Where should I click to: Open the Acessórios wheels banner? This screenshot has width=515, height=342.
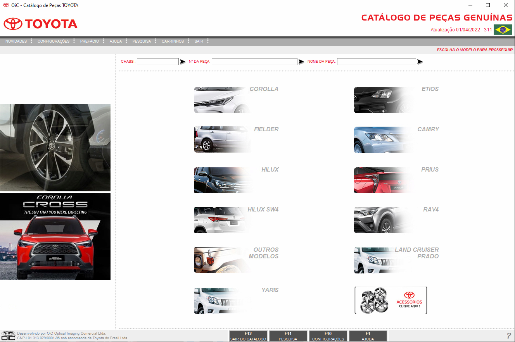(391, 300)
